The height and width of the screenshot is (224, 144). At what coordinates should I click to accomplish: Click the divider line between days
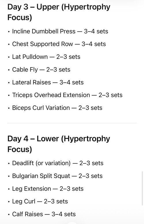72,123
